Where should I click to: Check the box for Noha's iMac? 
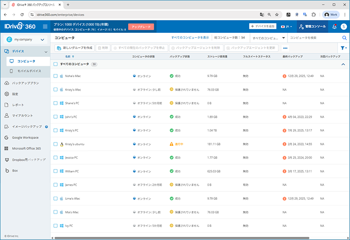click(x=56, y=76)
